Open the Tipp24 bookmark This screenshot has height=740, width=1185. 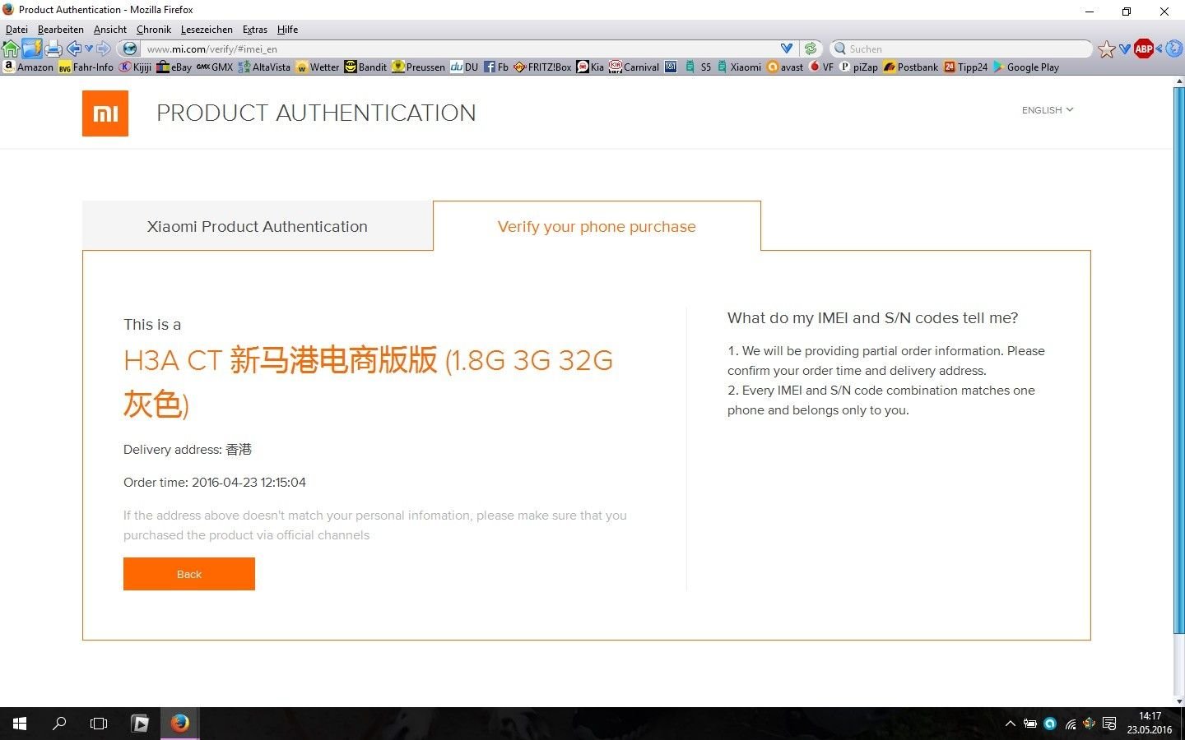pyautogui.click(x=966, y=67)
